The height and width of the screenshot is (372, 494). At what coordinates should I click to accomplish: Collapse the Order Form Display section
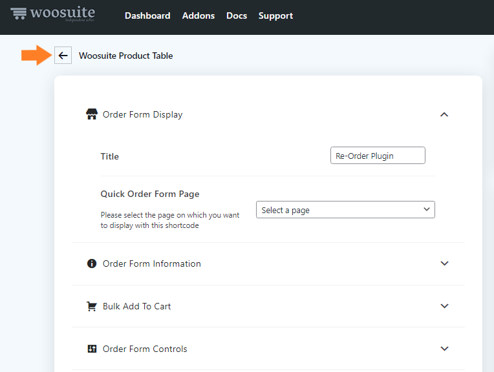[444, 114]
